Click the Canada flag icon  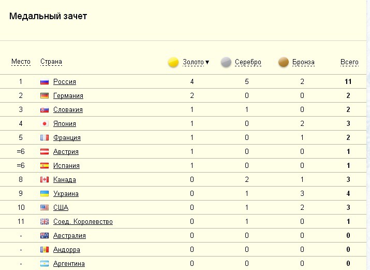44,180
